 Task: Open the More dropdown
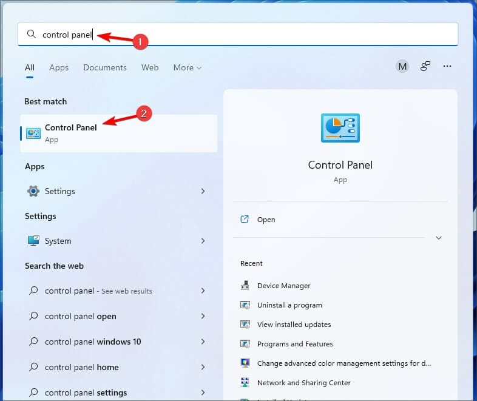187,67
